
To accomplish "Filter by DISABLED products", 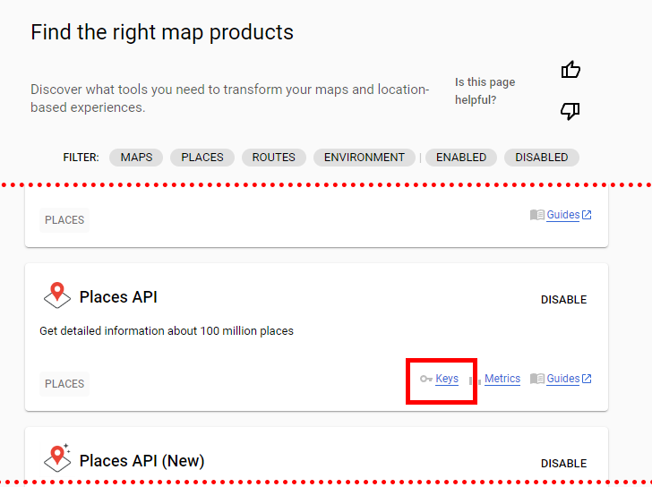I will (x=542, y=158).
